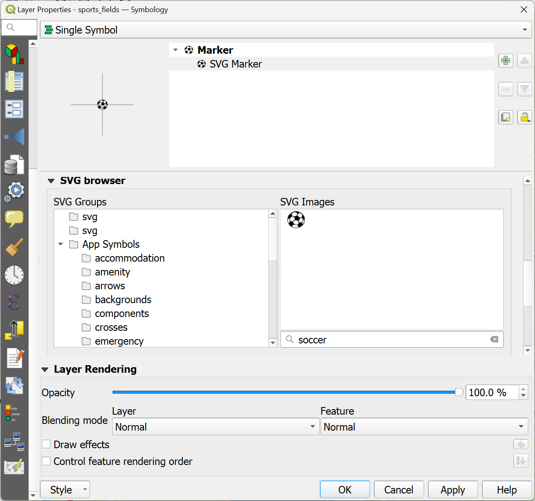The image size is (535, 501).
Task: Duplicate the current symbol layer
Action: [x=506, y=117]
